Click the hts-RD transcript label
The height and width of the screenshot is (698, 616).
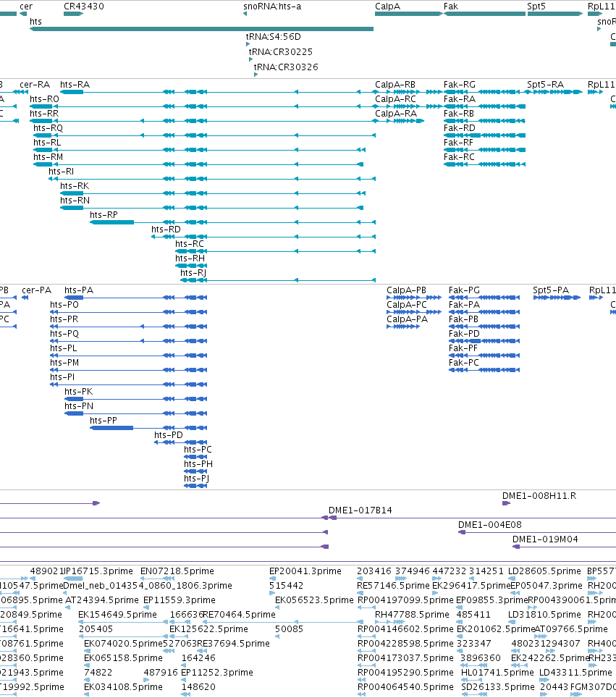click(x=166, y=230)
